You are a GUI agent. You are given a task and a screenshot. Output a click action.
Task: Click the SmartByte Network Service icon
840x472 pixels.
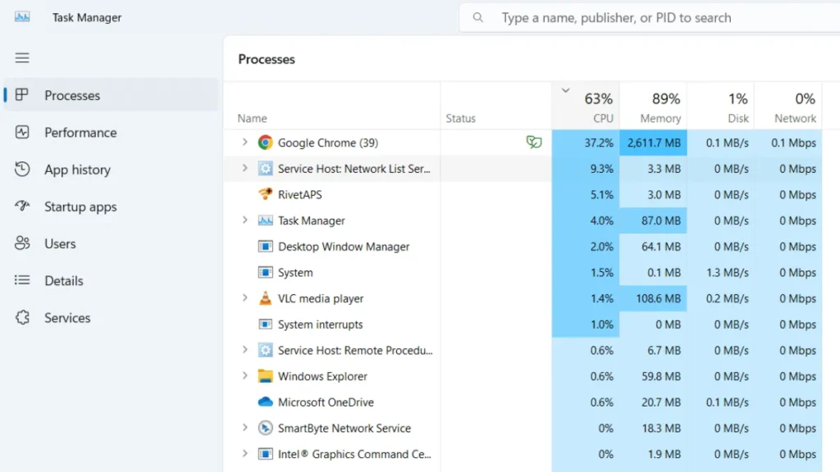pyautogui.click(x=265, y=428)
